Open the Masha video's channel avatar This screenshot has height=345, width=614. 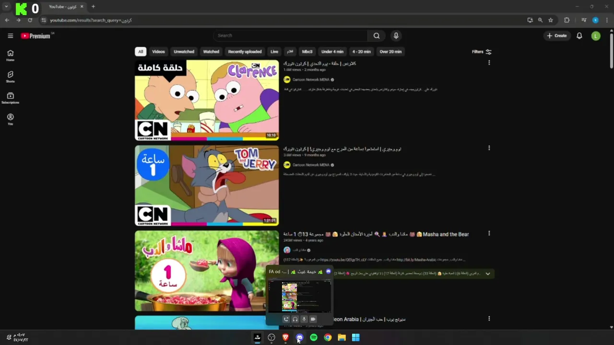coord(287,250)
